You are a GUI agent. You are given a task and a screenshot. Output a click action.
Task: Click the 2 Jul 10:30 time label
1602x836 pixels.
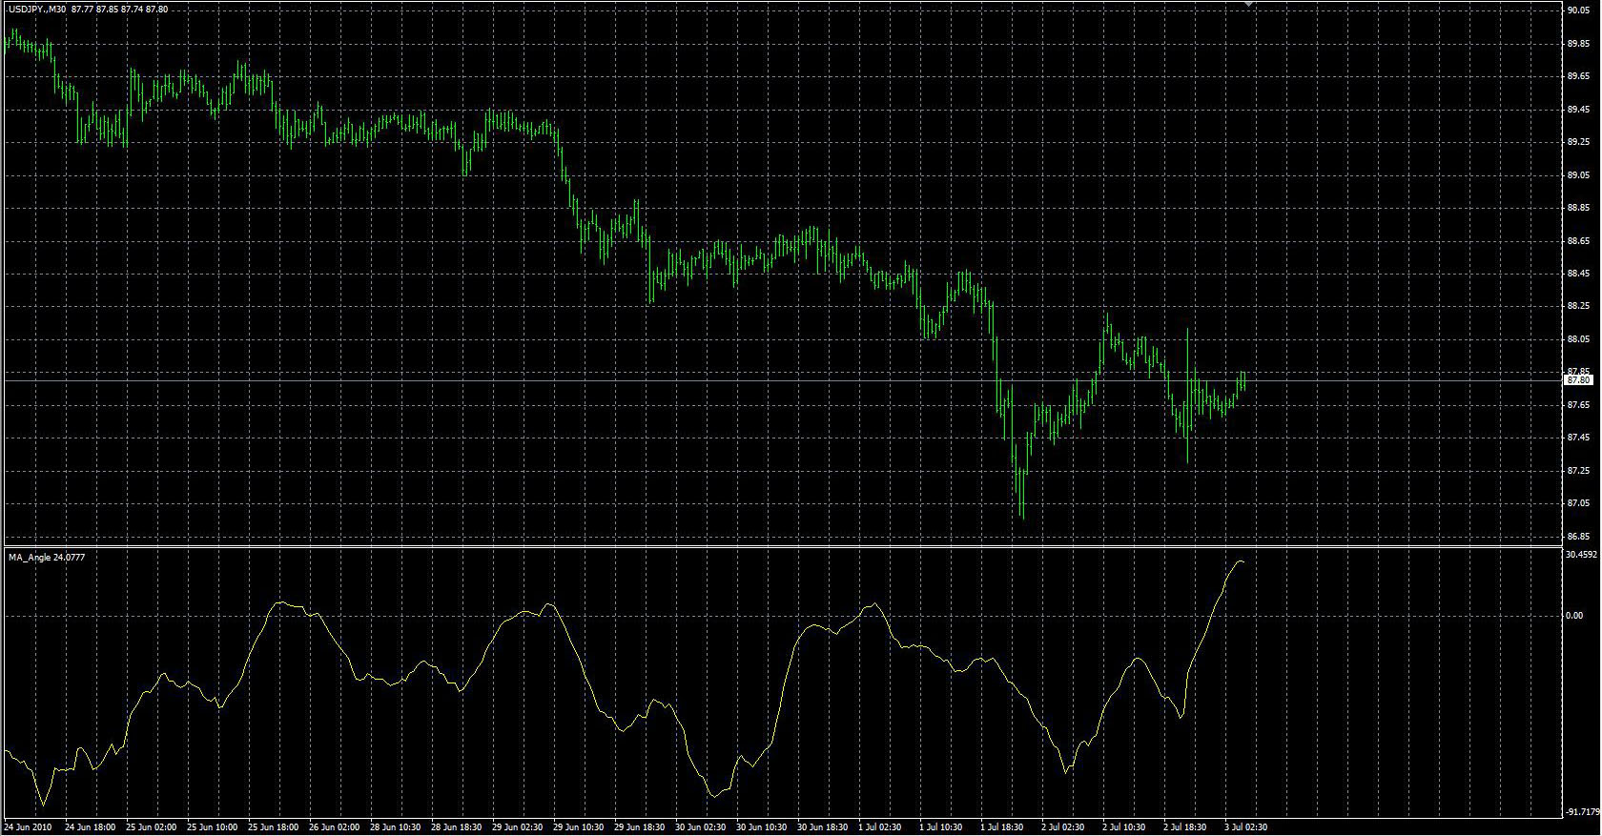click(1124, 827)
